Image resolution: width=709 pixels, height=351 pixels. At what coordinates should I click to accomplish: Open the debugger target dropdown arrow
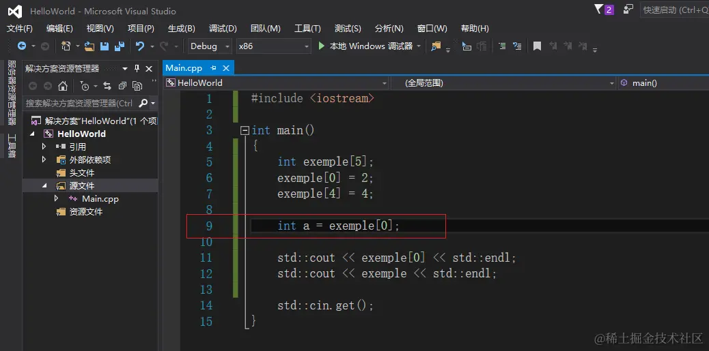[x=419, y=46]
